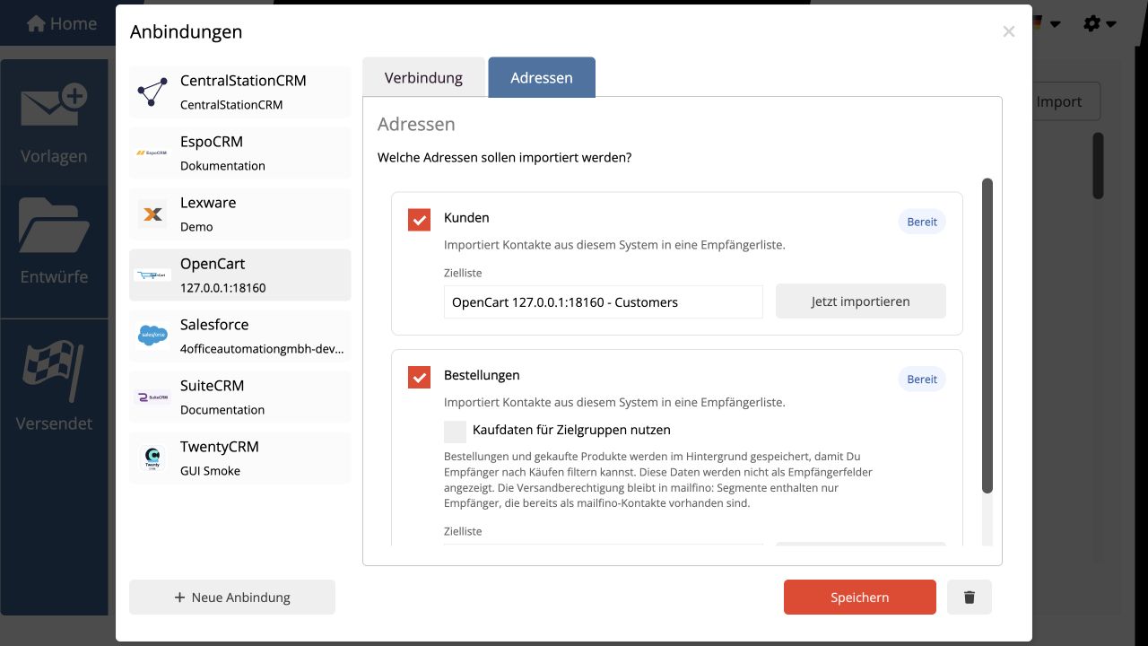Click the Import button behind the dialog

tap(1064, 101)
